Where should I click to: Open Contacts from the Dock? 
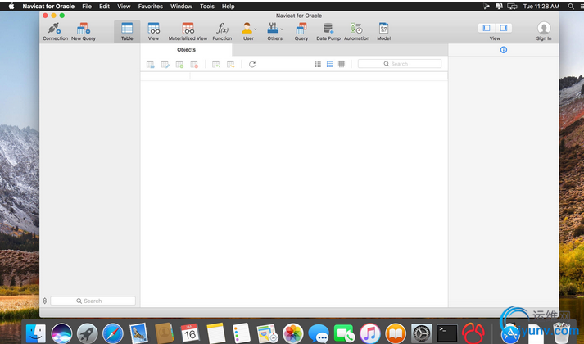(165, 333)
